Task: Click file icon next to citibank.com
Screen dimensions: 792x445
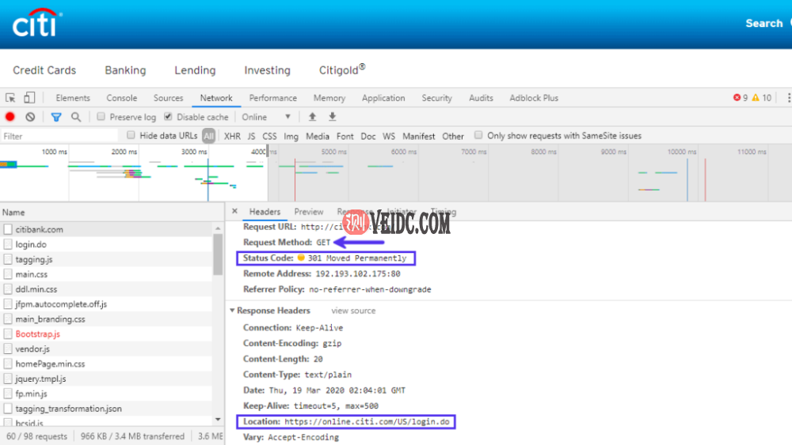Action: [8, 229]
